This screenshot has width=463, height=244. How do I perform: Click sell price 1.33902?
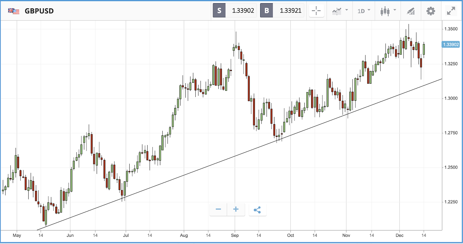click(x=243, y=11)
